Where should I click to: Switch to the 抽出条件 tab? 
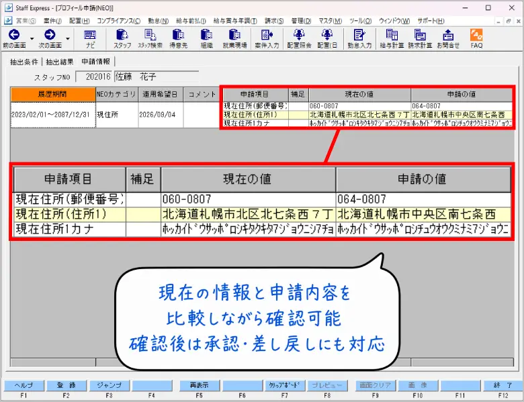(24, 62)
